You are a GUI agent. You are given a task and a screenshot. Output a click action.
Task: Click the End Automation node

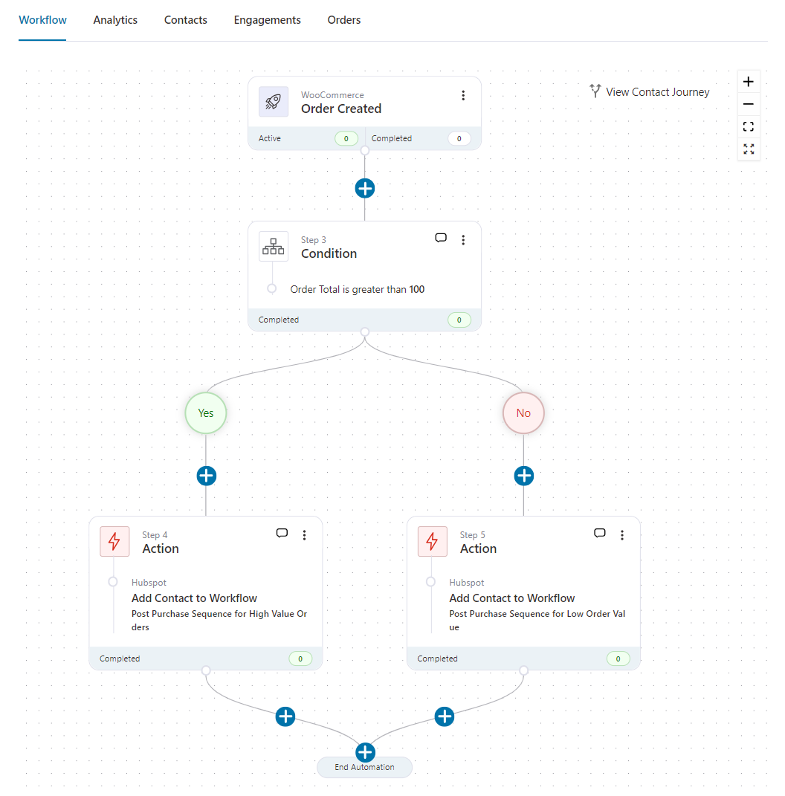tap(364, 768)
